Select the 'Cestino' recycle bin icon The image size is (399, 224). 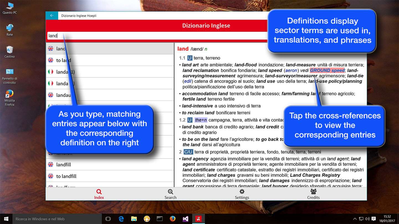(10, 52)
